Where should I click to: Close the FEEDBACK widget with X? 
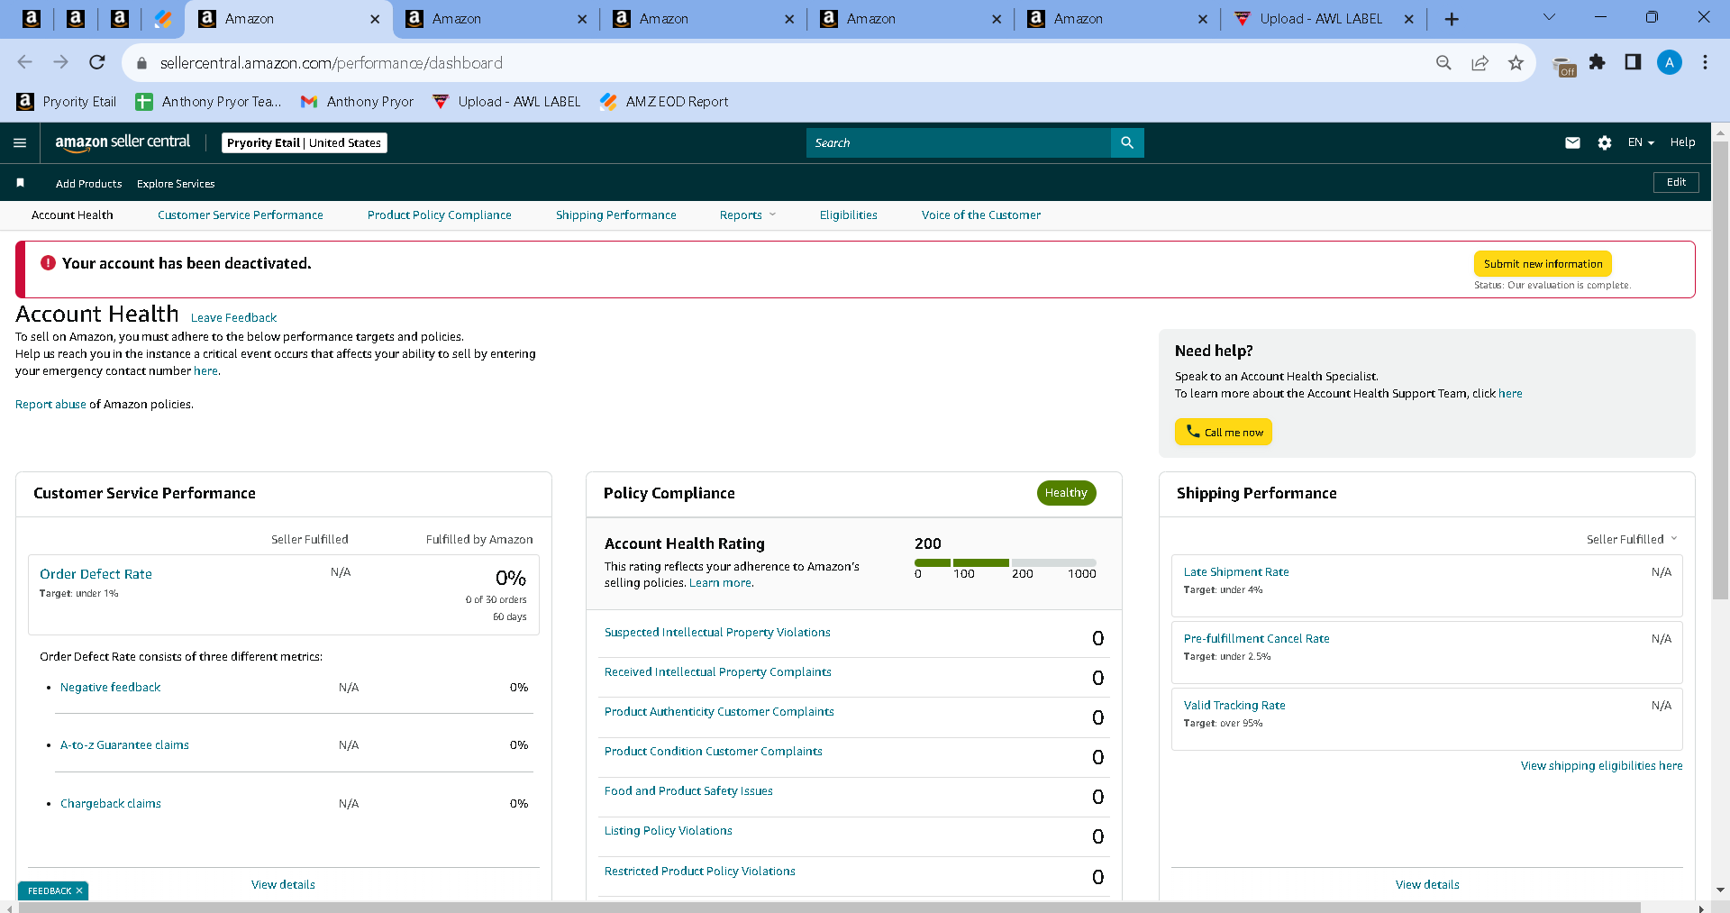click(x=79, y=890)
